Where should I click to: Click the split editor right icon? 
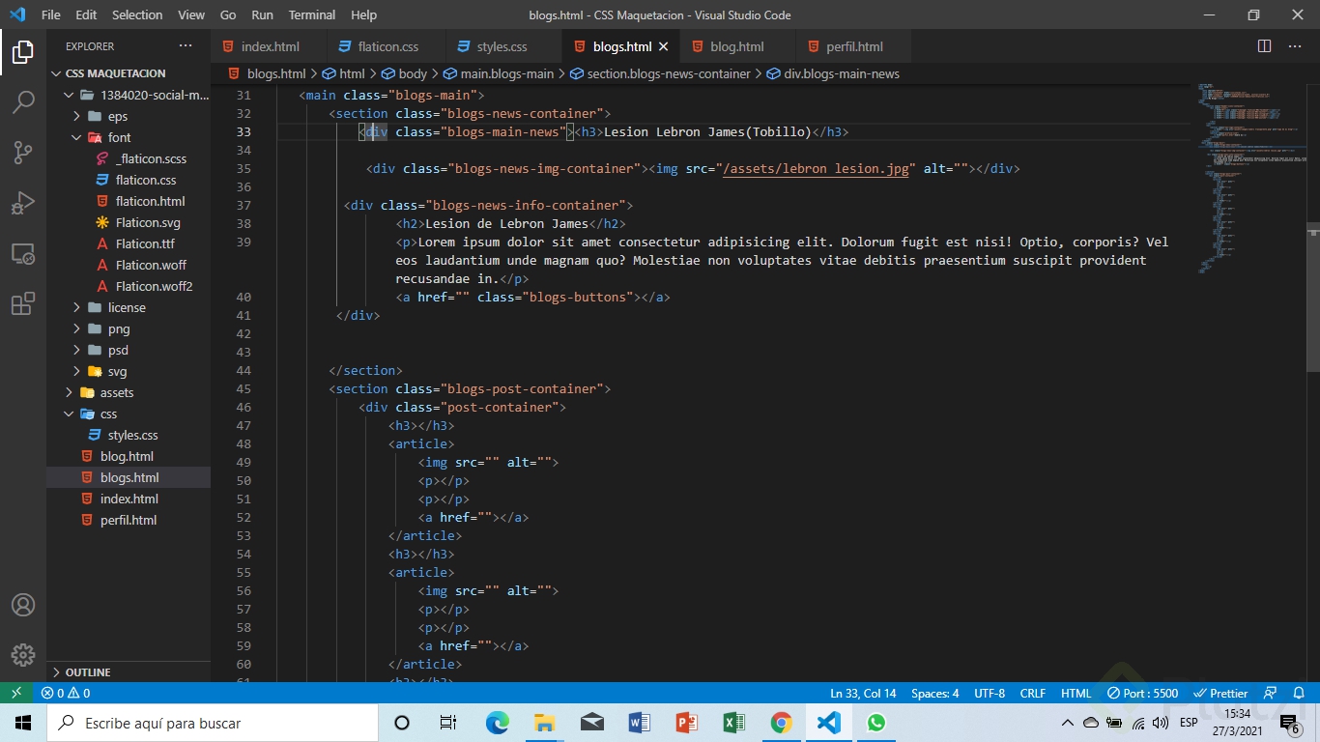(1264, 46)
